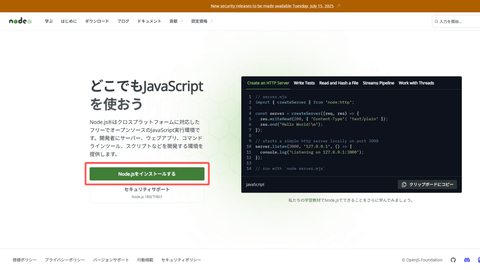Select the Create an HTTP Server tab

click(x=268, y=83)
